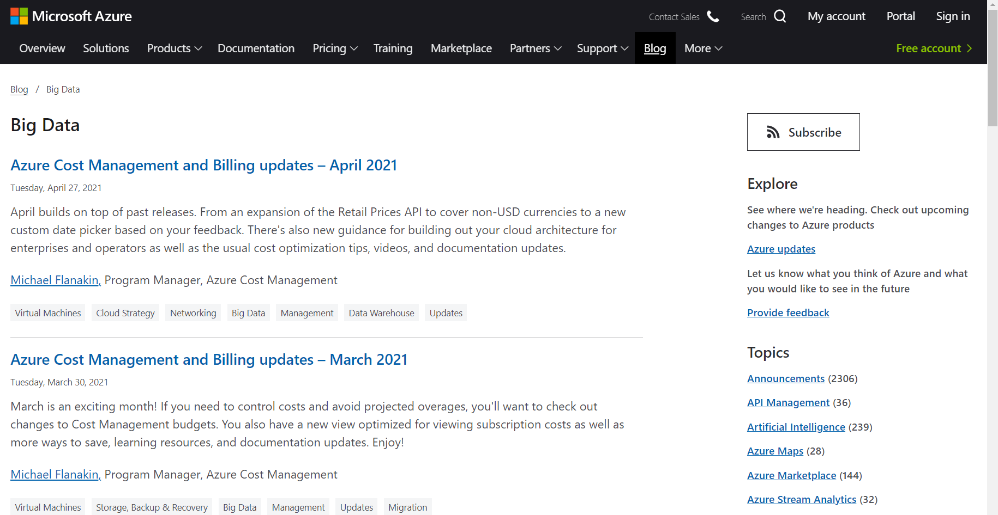
Task: Expand the Products dropdown
Action: coord(175,48)
